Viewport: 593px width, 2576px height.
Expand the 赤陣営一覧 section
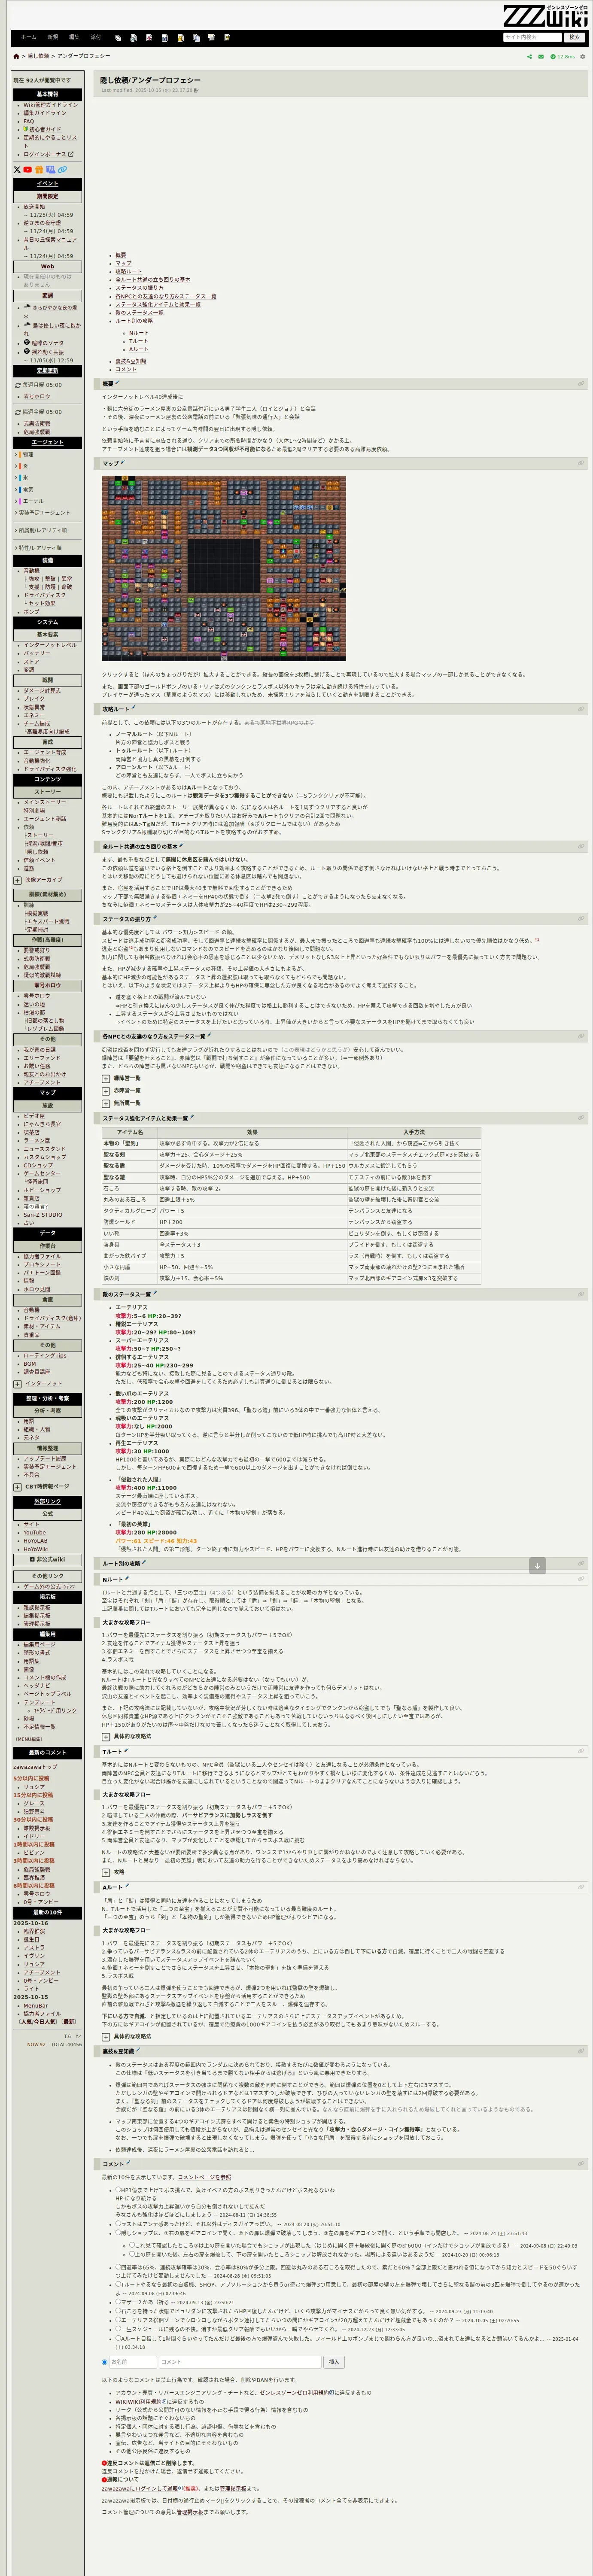pyautogui.click(x=105, y=1090)
